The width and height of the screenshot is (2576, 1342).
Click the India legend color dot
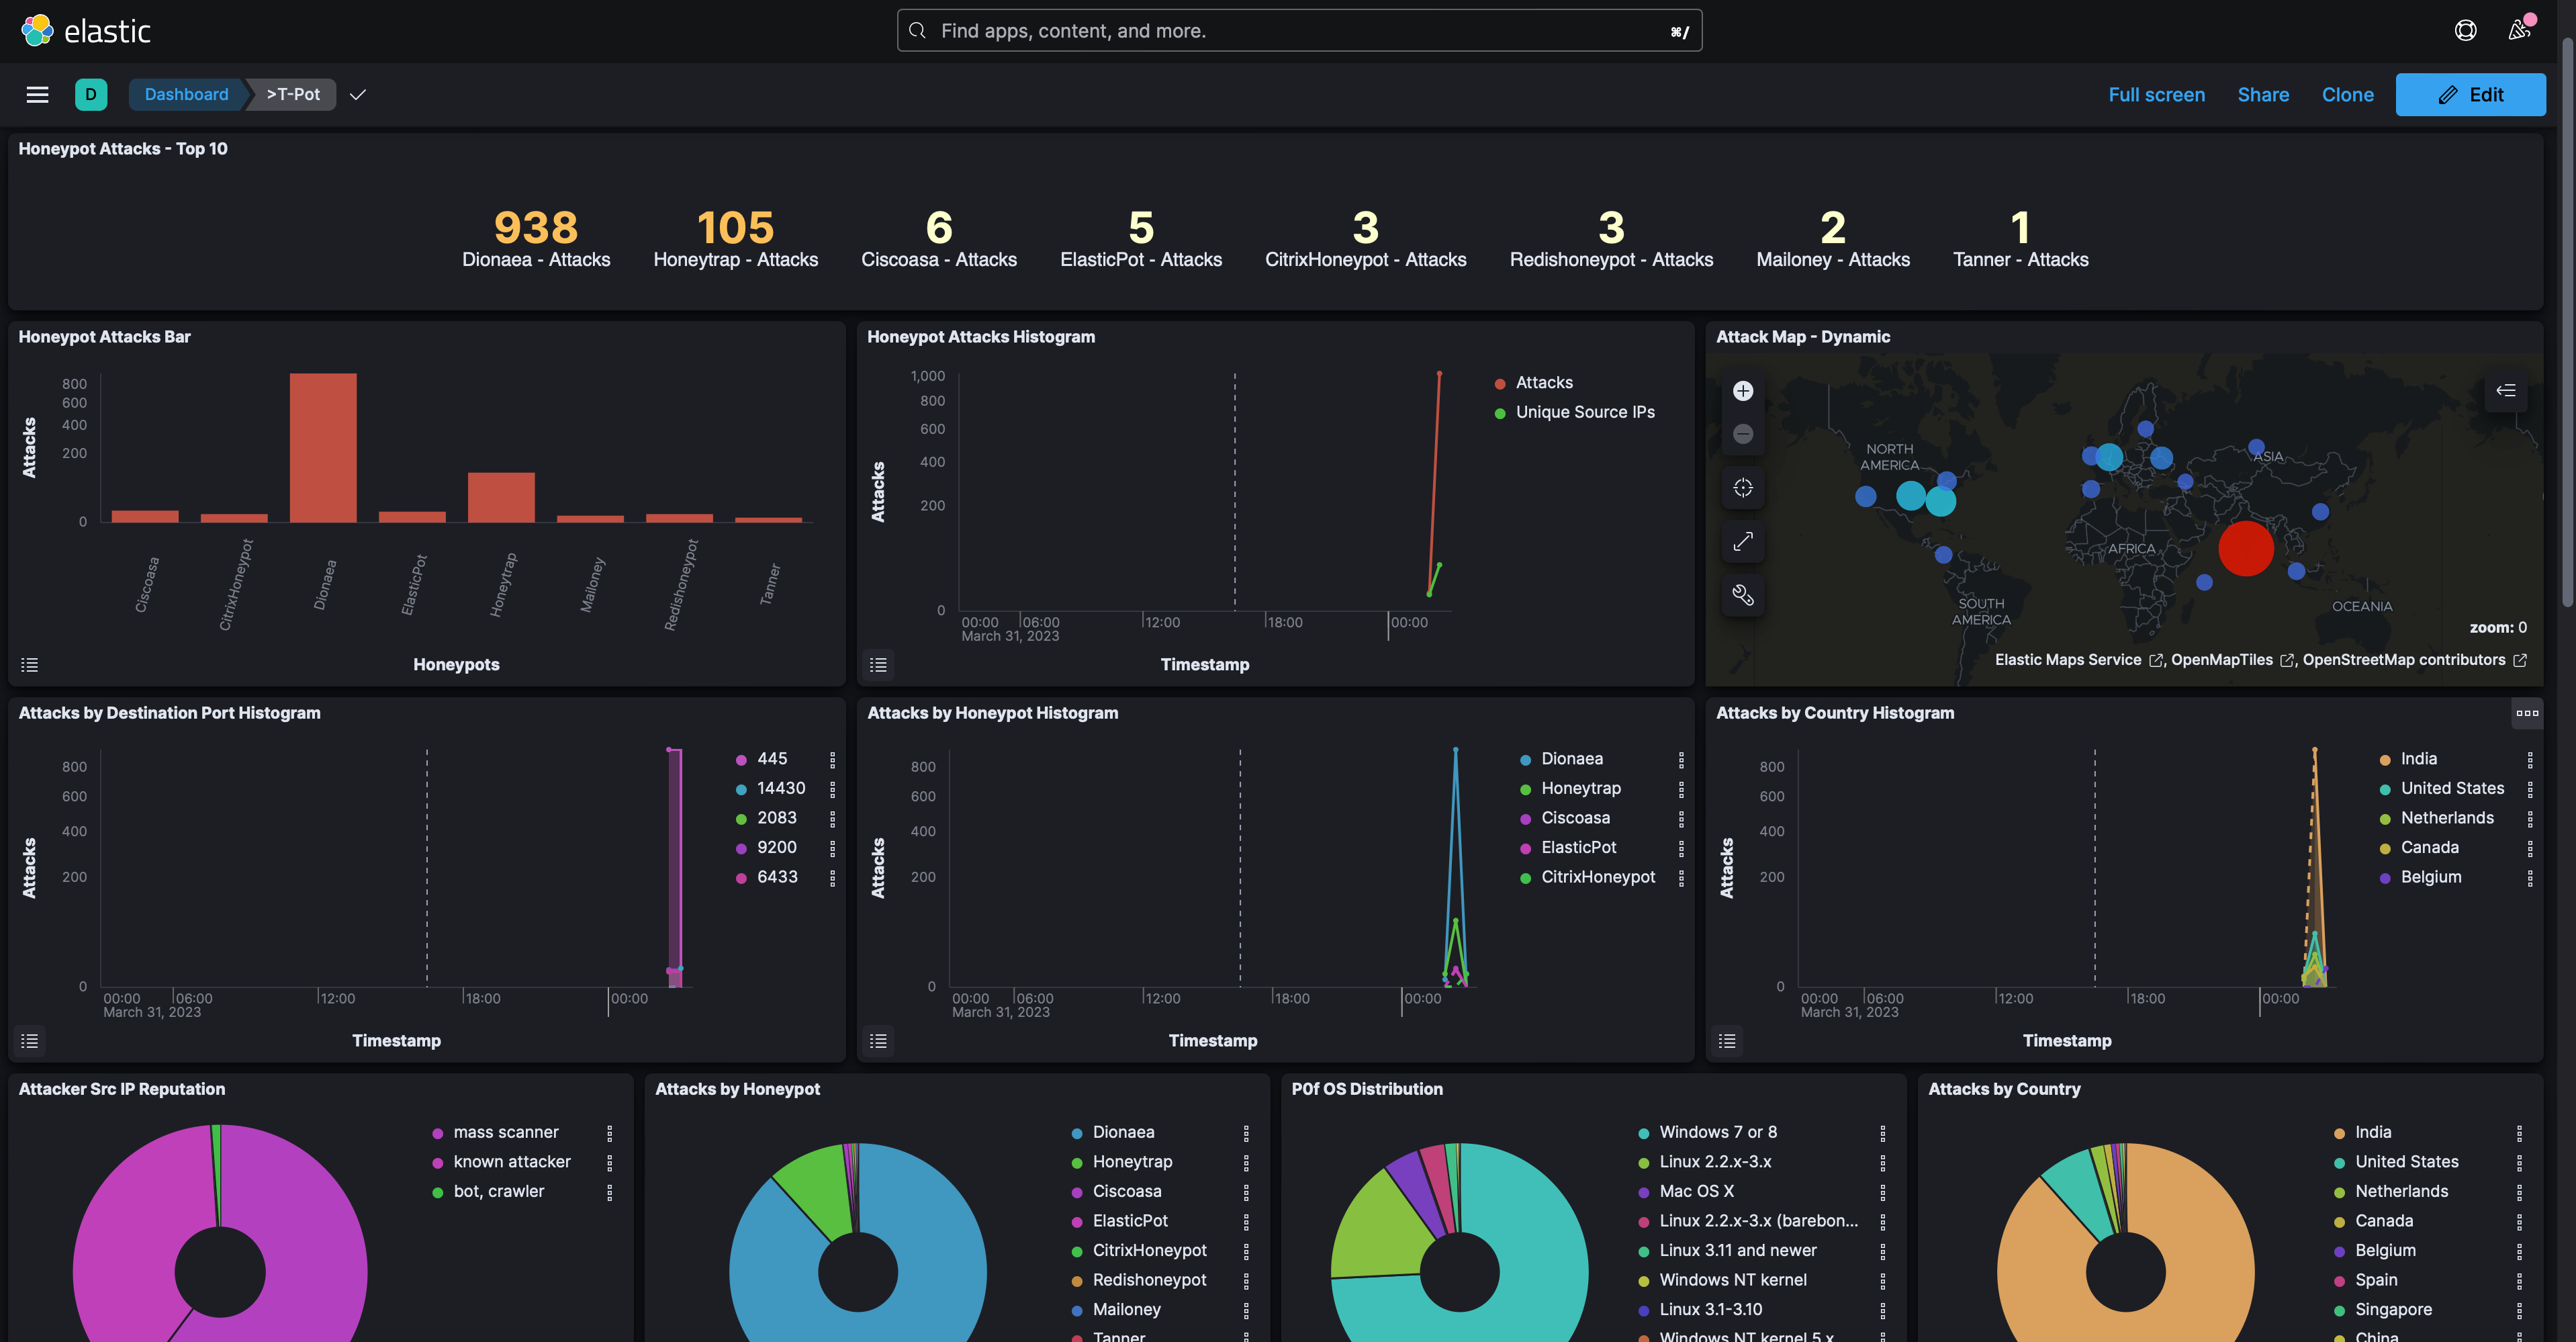[2385, 760]
